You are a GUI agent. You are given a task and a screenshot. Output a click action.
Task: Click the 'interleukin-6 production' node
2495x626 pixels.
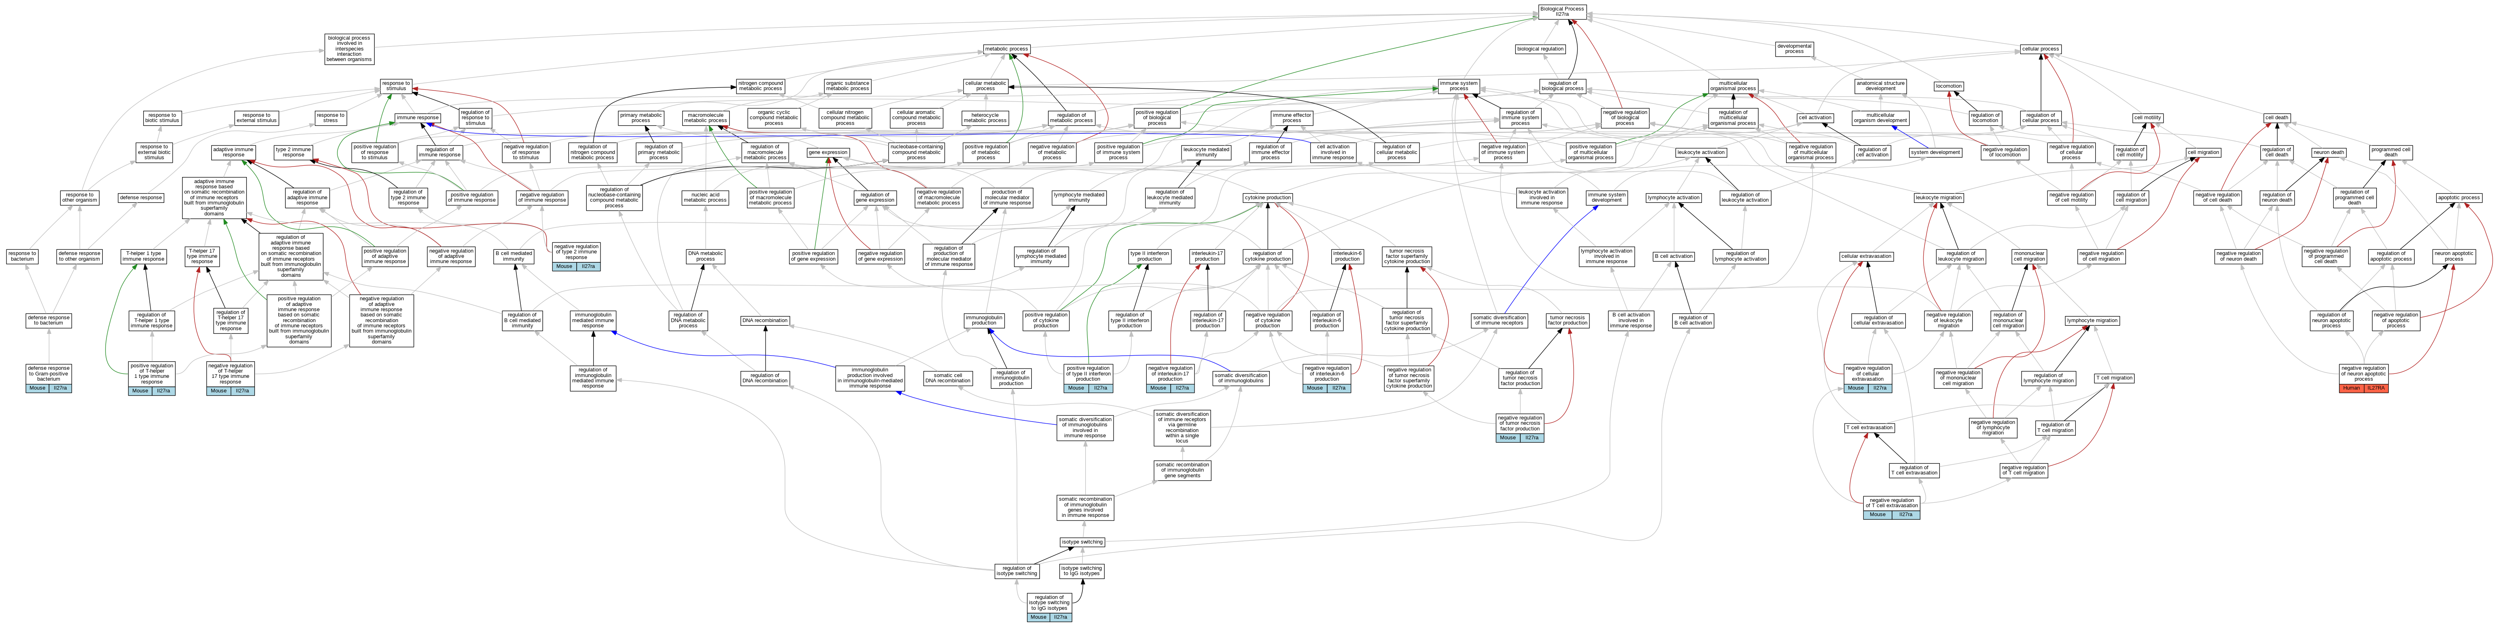(1347, 256)
